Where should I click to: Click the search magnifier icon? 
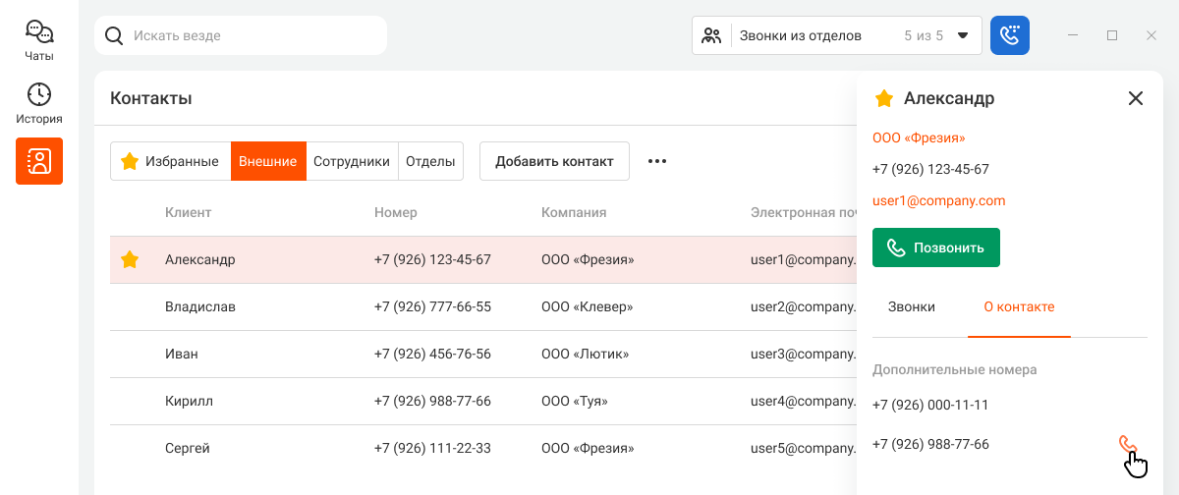[x=114, y=35]
